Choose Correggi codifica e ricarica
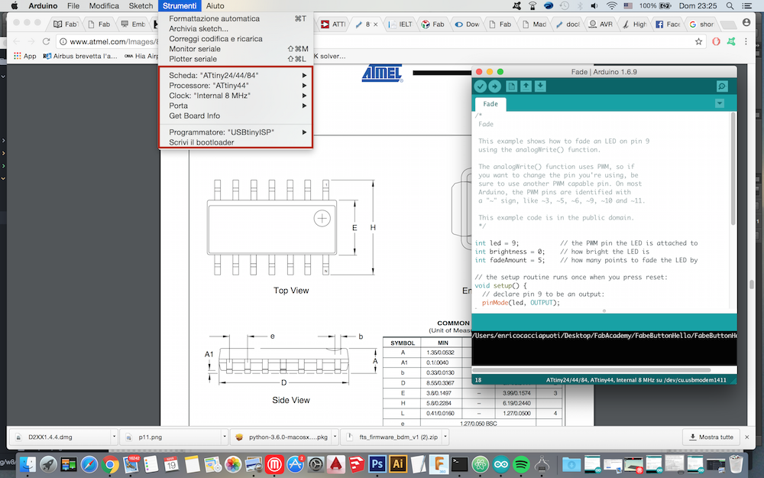764x478 pixels. coord(236,38)
